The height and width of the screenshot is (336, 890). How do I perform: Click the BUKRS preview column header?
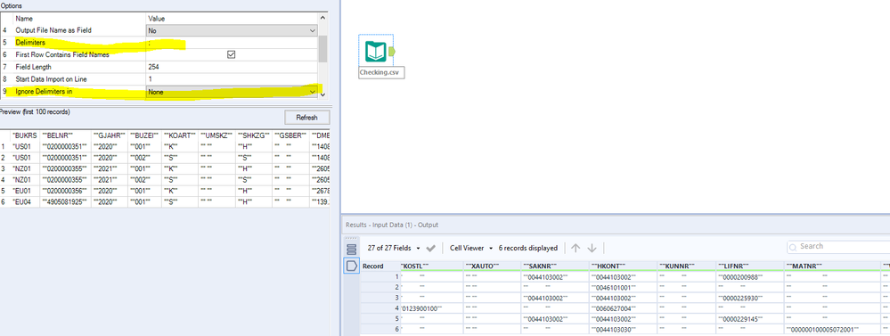click(24, 135)
